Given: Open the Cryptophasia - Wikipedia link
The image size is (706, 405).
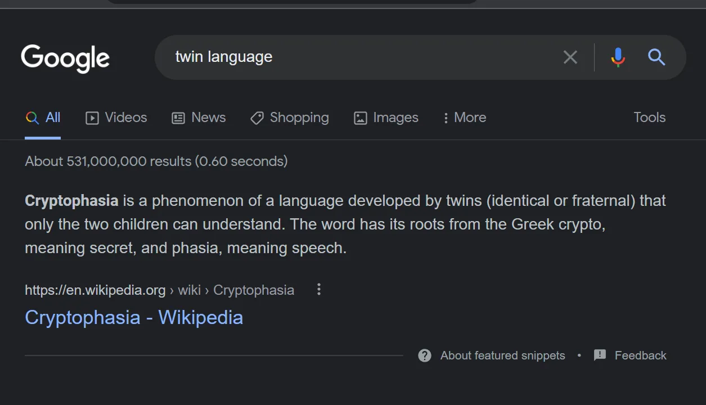Looking at the screenshot, I should tap(134, 317).
